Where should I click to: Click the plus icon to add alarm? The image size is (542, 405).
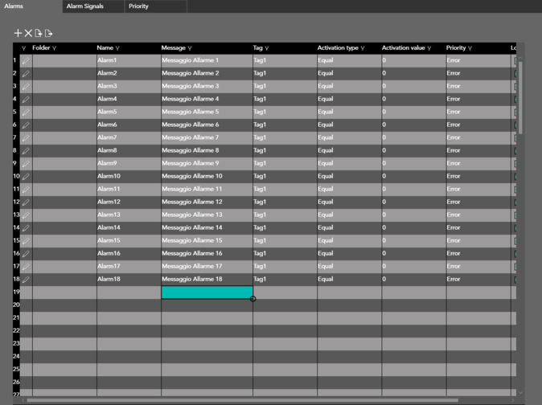coord(18,33)
